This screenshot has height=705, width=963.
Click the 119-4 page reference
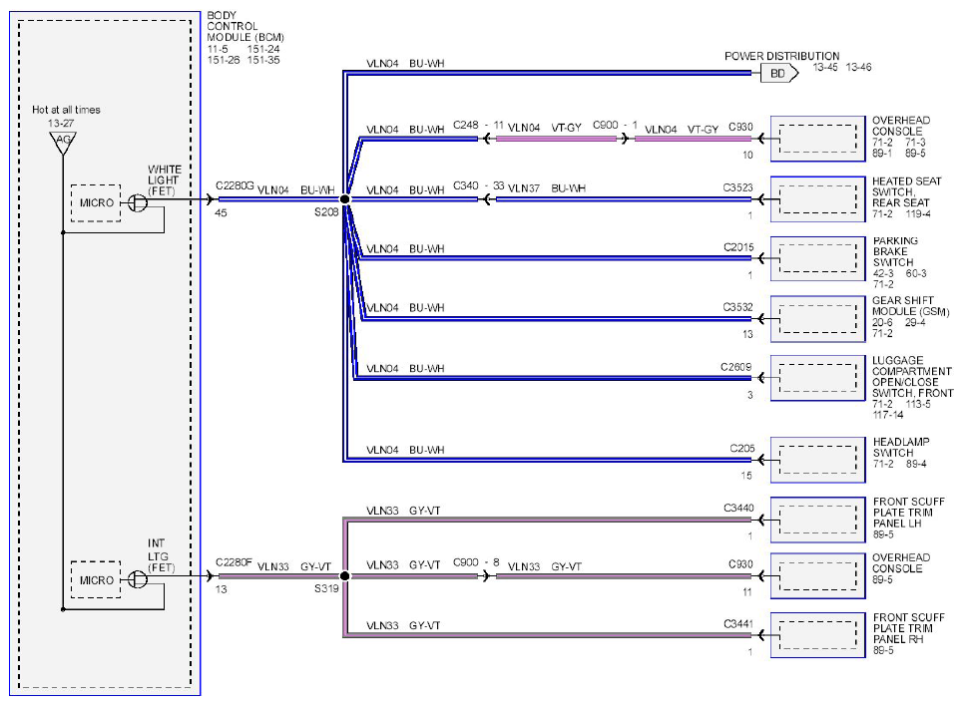(917, 214)
